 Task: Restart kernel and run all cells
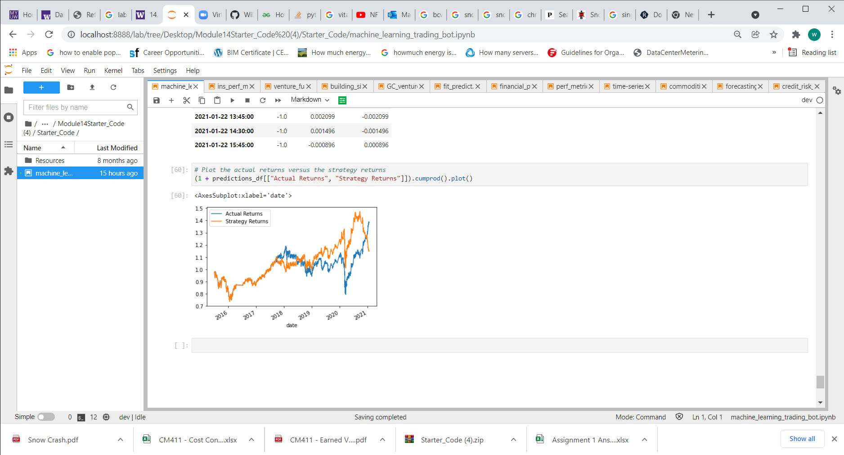pyautogui.click(x=278, y=100)
